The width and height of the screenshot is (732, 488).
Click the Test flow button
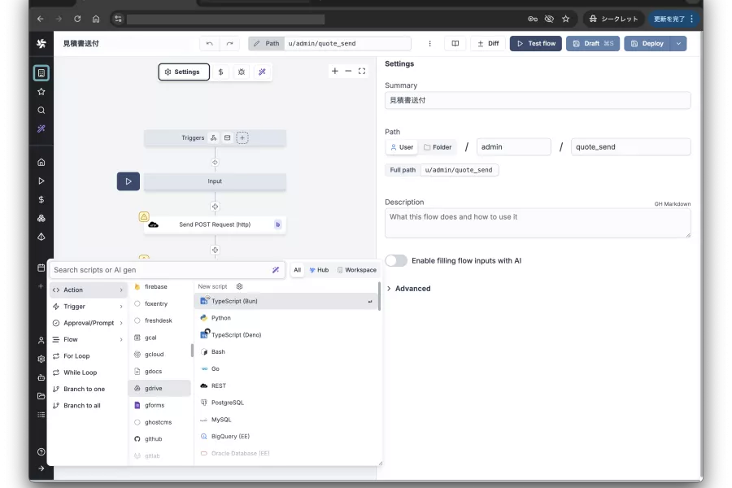coord(536,43)
